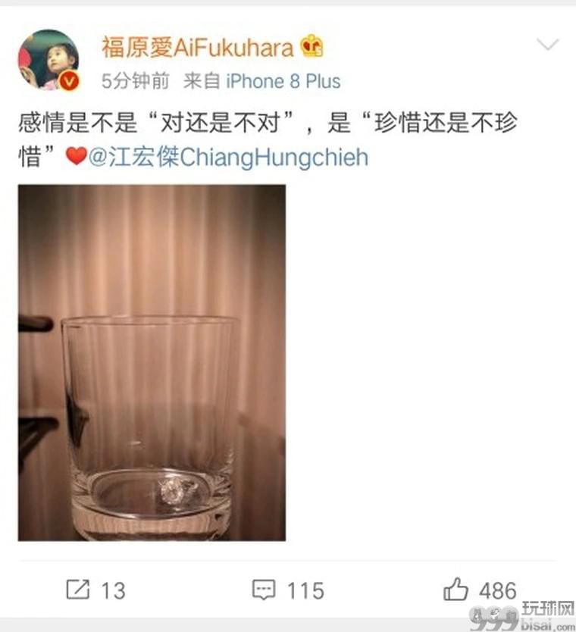Tap the repost share icon
This screenshot has height=632, width=576.
pyautogui.click(x=78, y=590)
